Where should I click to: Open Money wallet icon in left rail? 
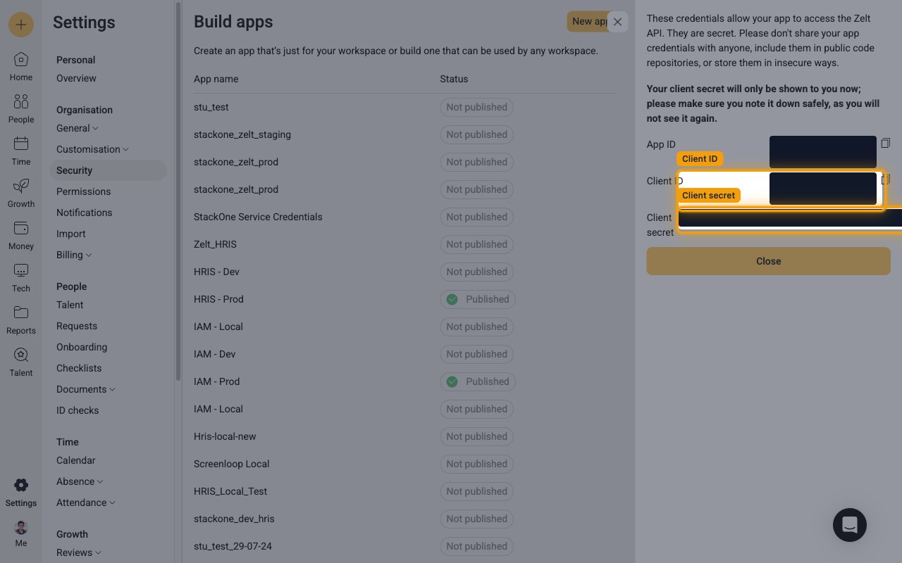[21, 236]
